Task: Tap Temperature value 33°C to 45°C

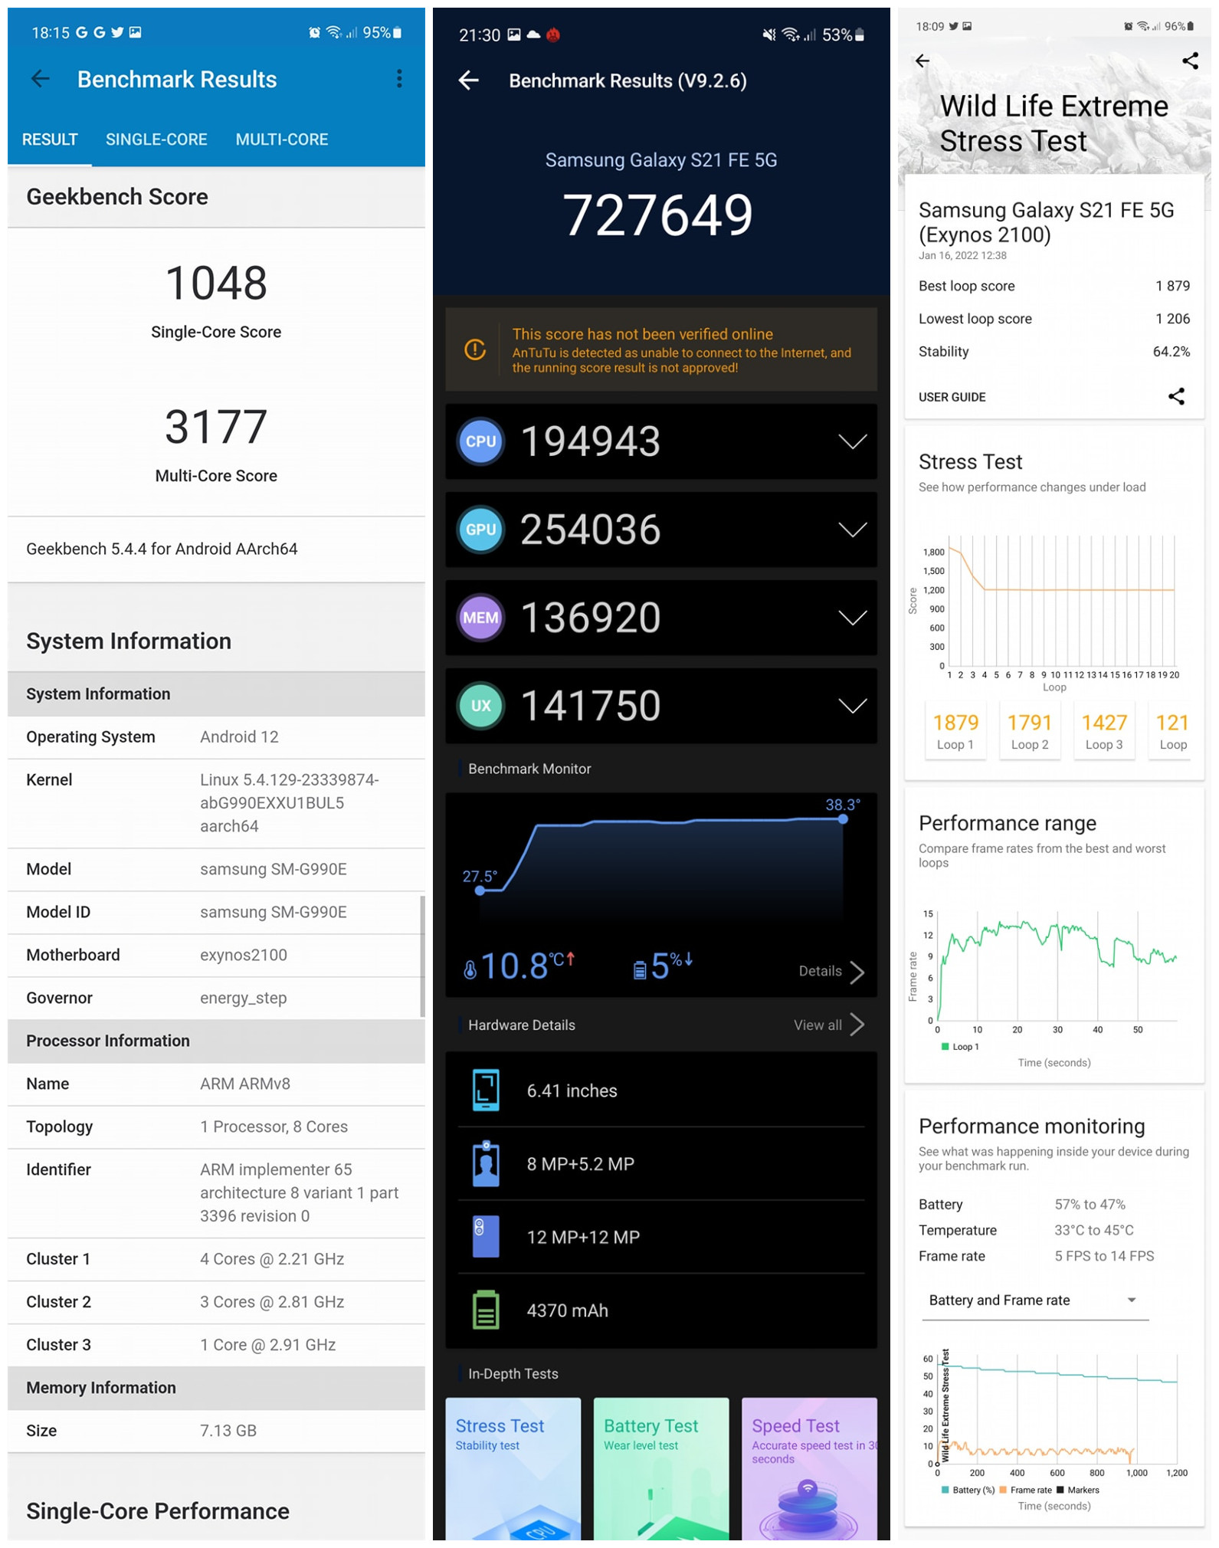Action: point(1094,1230)
